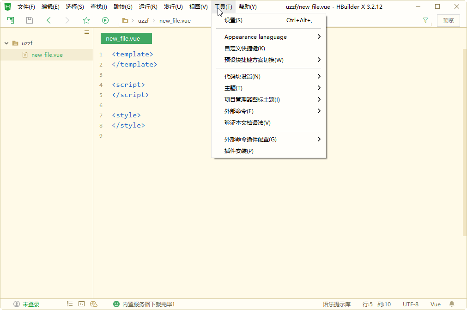Click the outline list icon in status bar
The height and width of the screenshot is (310, 467).
[x=70, y=304]
